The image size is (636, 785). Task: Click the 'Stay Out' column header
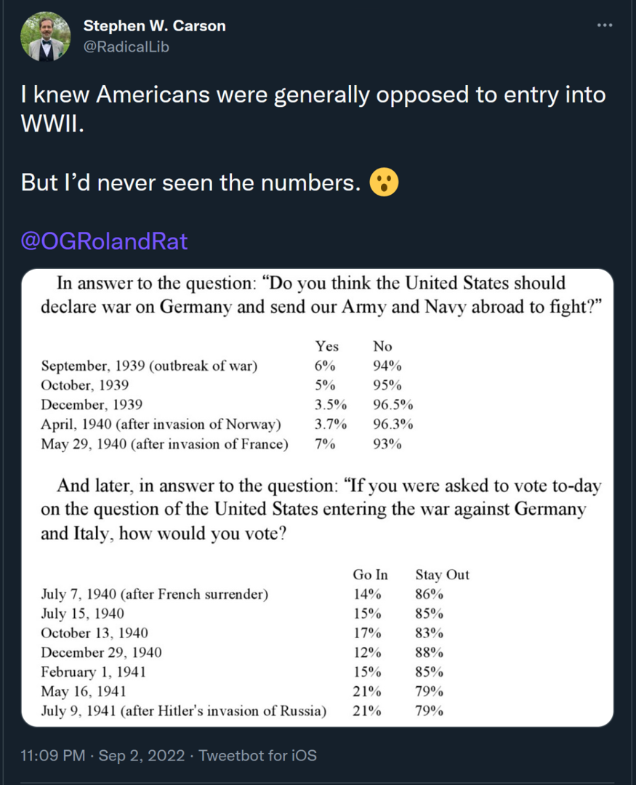[442, 575]
